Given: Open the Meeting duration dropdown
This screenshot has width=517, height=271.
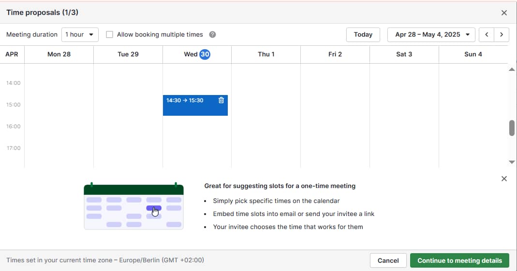Looking at the screenshot, I should tap(80, 35).
